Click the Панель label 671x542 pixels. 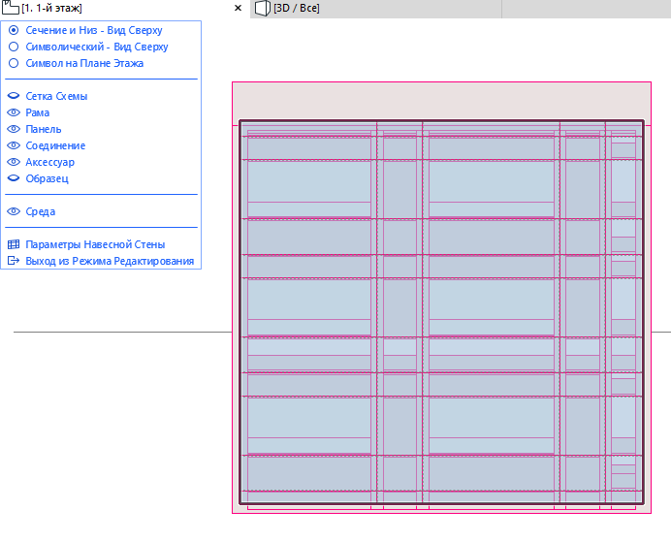(x=44, y=129)
